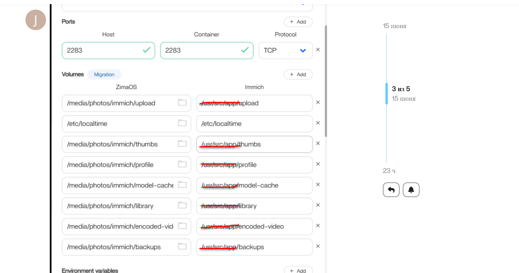Remove the thumbs volume row
Viewport: 519px width, 273px height.
(318, 144)
